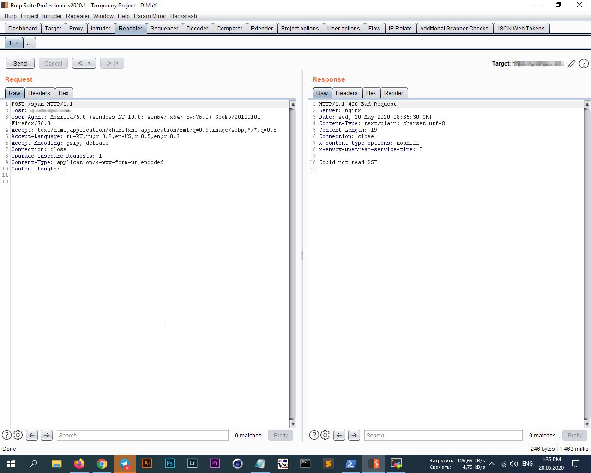Open Request search help icon

pos(6,435)
